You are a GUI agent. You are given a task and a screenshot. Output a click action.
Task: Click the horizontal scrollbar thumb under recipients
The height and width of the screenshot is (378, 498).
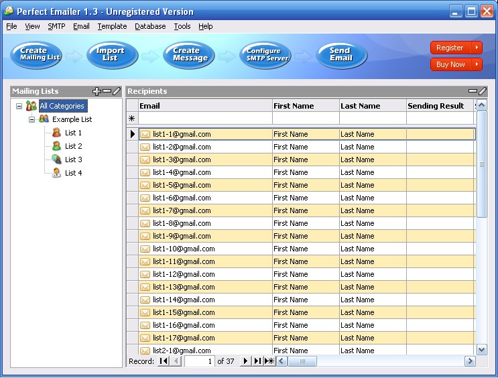tap(303, 361)
